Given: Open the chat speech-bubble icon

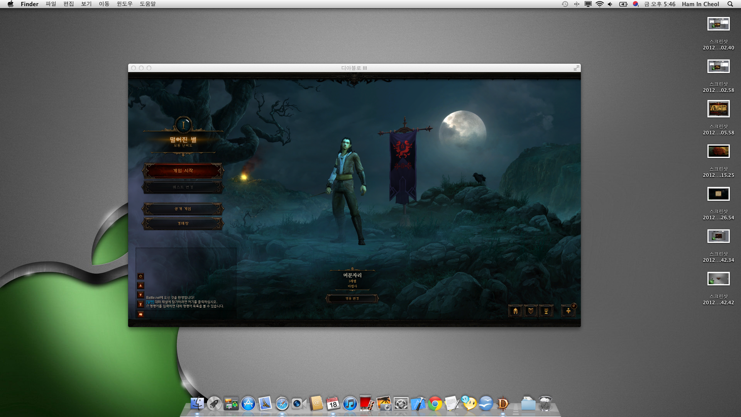Looking at the screenshot, I should click(140, 314).
